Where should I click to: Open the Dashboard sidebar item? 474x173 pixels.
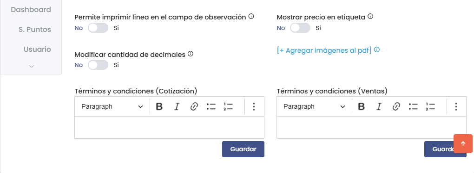click(x=31, y=10)
